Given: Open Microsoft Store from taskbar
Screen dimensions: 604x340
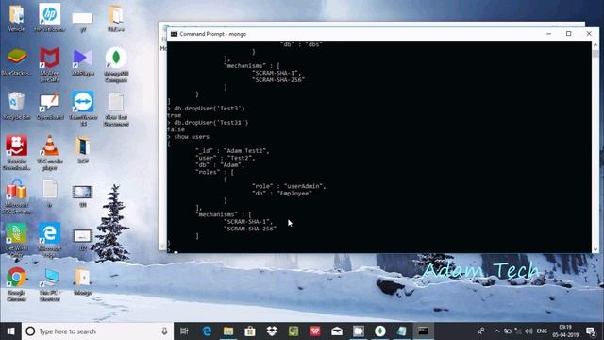Looking at the screenshot, I should [250, 331].
